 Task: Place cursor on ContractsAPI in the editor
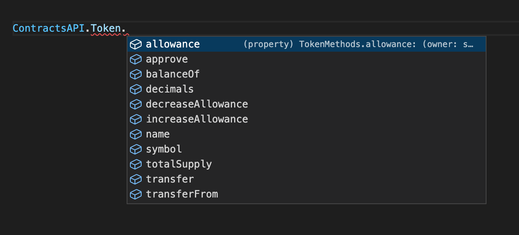[49, 29]
